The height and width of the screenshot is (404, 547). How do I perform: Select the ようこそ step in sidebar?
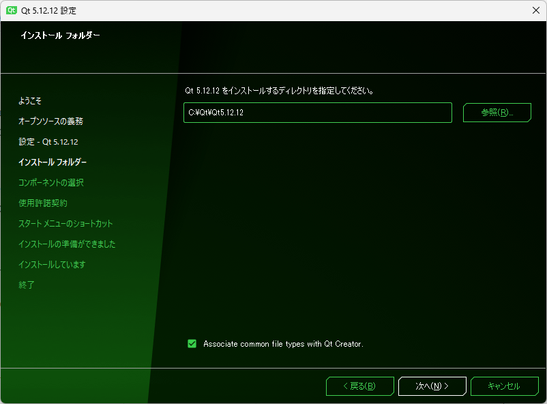point(30,101)
